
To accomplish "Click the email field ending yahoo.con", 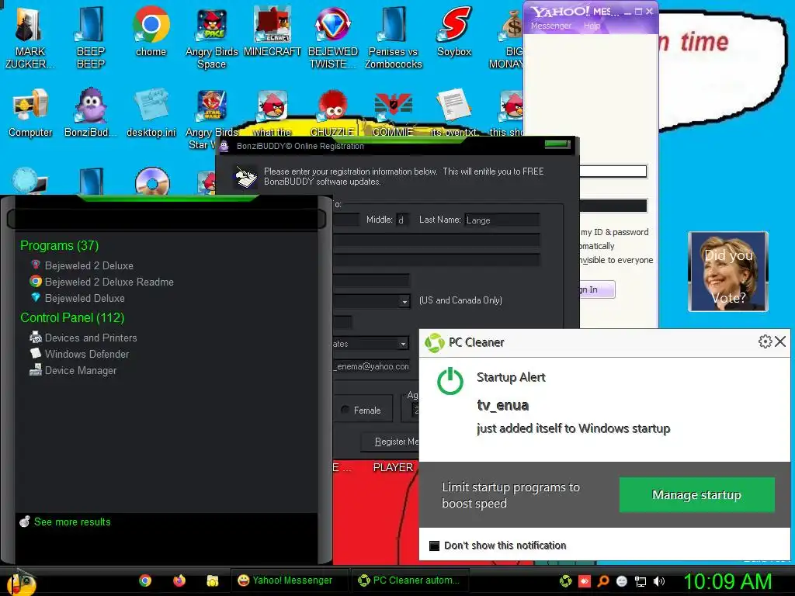I will click(372, 366).
